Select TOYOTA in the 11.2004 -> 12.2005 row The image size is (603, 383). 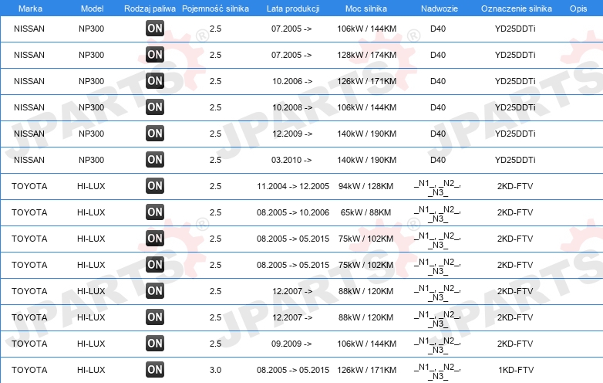point(29,186)
